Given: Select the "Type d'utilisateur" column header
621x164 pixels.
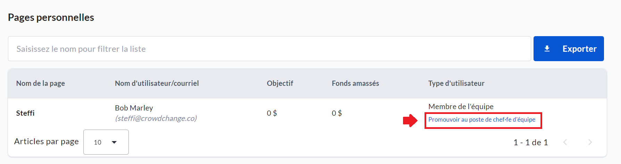Looking at the screenshot, I should 456,83.
